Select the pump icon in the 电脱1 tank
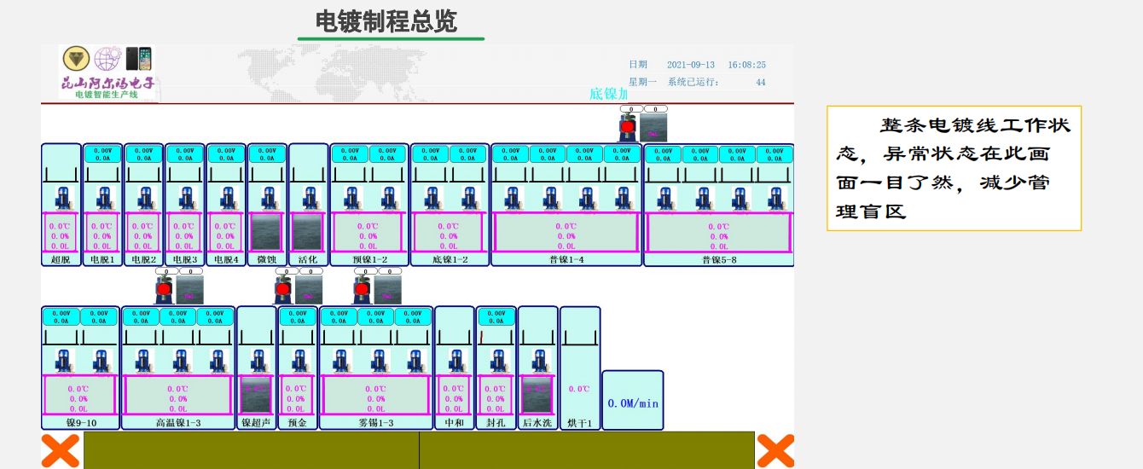The image size is (1143, 469). coord(103,197)
